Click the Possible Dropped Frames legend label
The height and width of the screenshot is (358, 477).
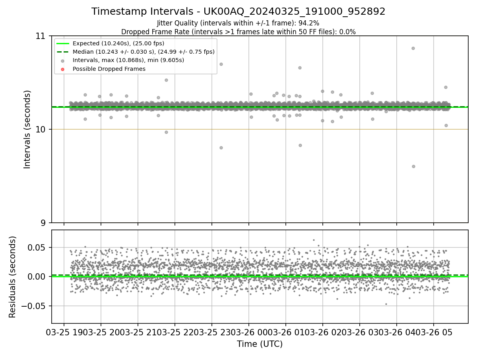[x=109, y=69]
